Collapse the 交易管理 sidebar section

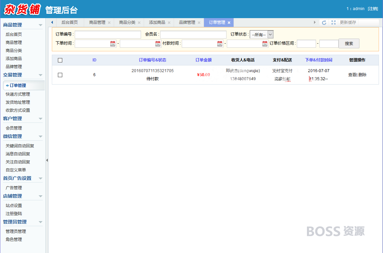[x=40, y=75]
